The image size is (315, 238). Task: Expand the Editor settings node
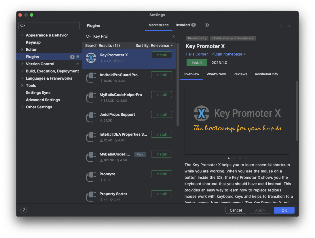pyautogui.click(x=22, y=49)
